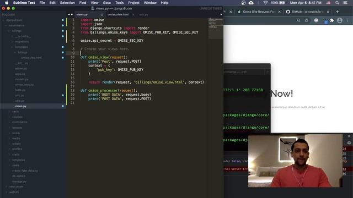Close the omise_view.html tab
The height and width of the screenshot is (198, 353).
[x=133, y=15]
